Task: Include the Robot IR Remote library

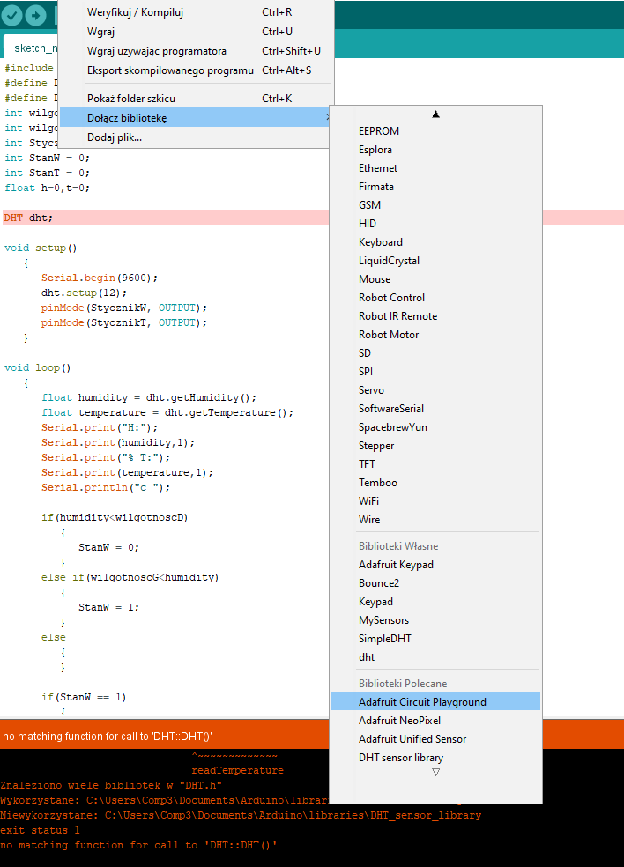Action: click(435, 316)
